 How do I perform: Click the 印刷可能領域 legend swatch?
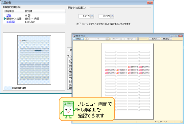pos(8,88)
